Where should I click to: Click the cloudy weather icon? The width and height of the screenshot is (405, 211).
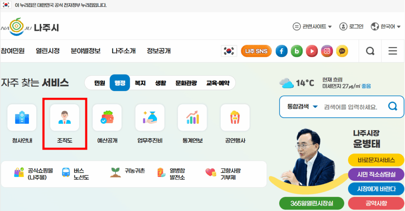tap(286, 83)
